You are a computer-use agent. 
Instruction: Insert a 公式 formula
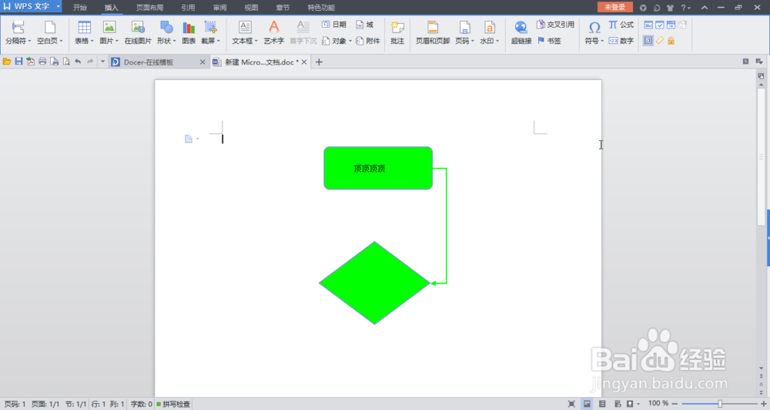(x=621, y=25)
